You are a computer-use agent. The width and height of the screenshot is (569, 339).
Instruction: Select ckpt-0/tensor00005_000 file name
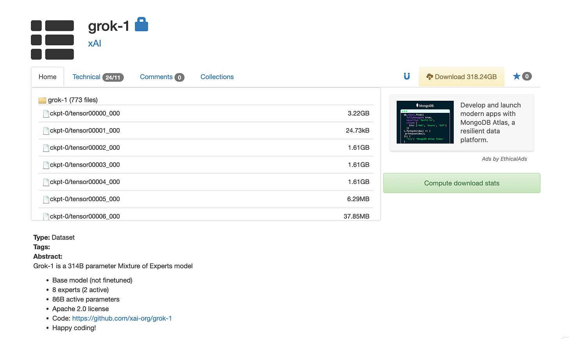(85, 199)
